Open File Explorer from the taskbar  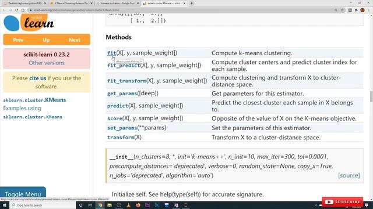tap(110, 205)
